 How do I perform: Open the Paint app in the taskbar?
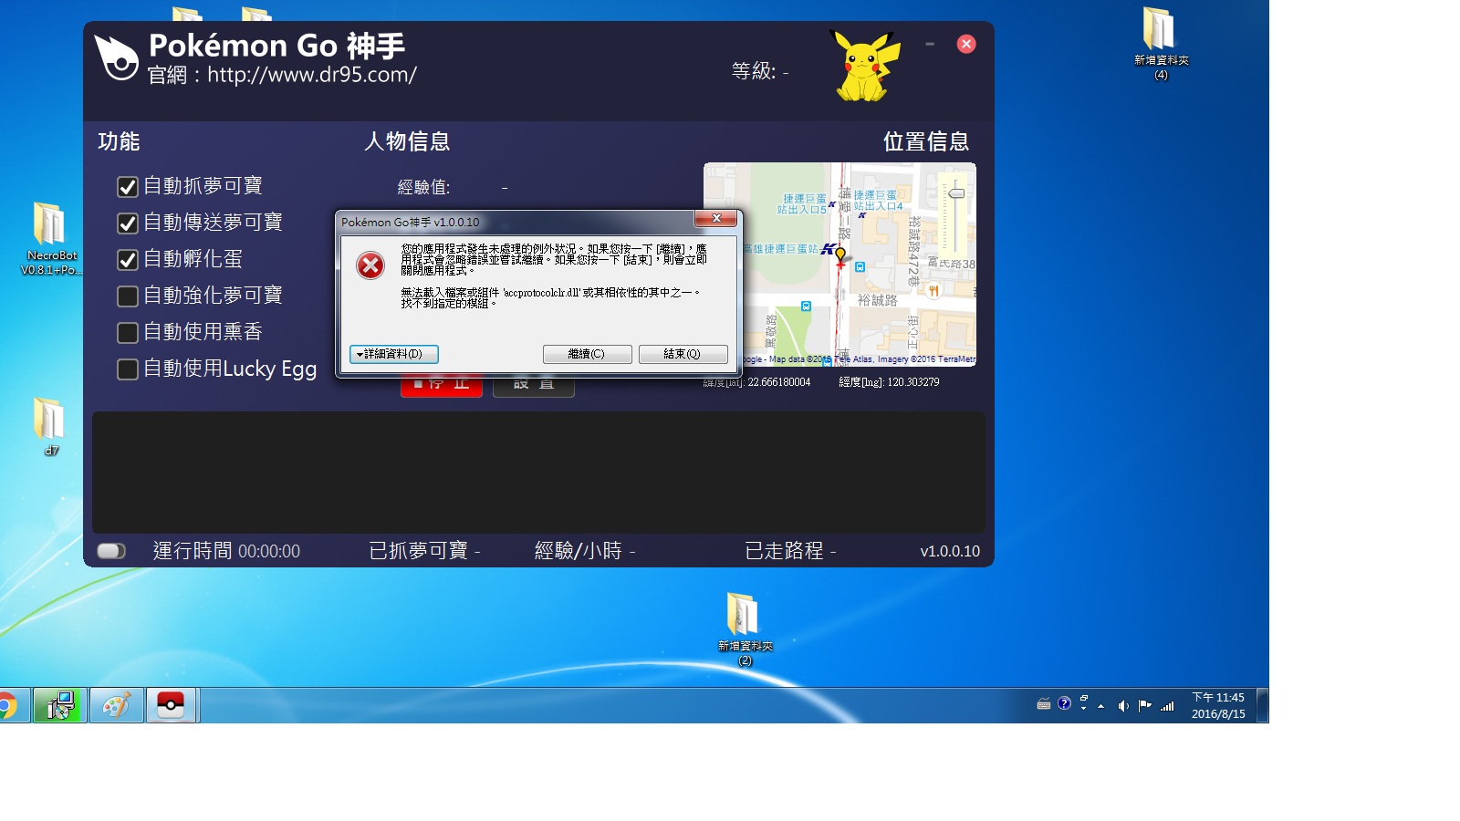[116, 706]
